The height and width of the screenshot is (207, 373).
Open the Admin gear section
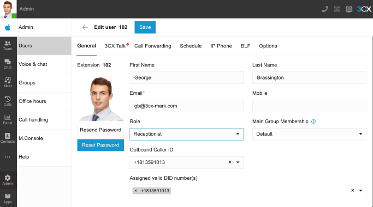tap(8, 180)
